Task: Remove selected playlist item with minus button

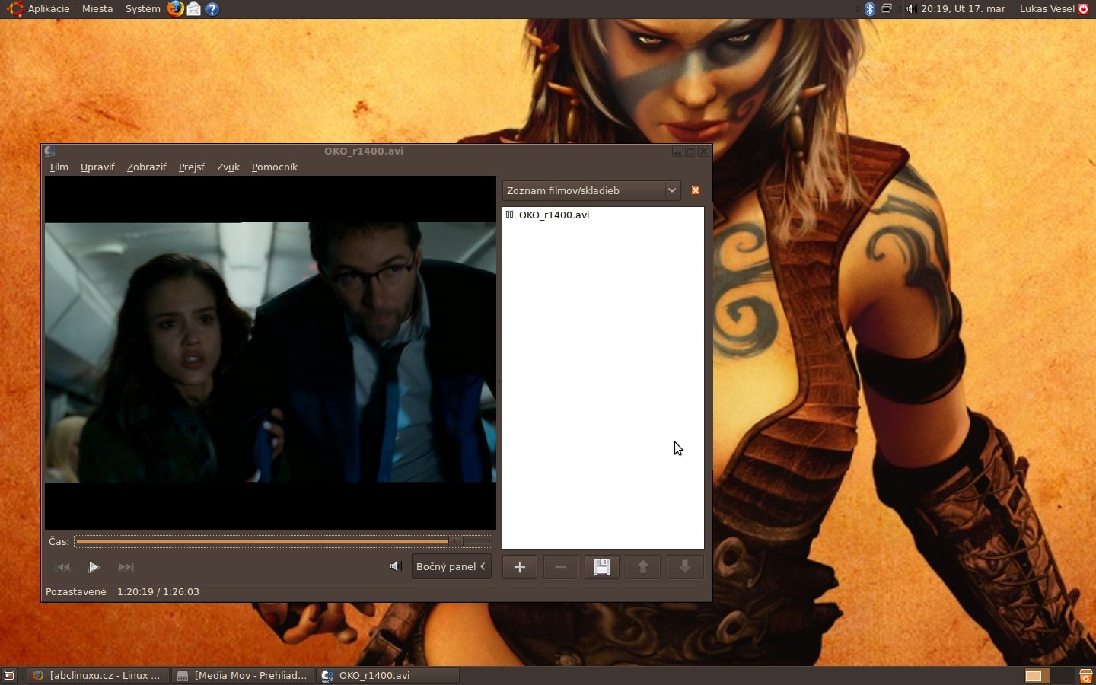Action: point(561,567)
